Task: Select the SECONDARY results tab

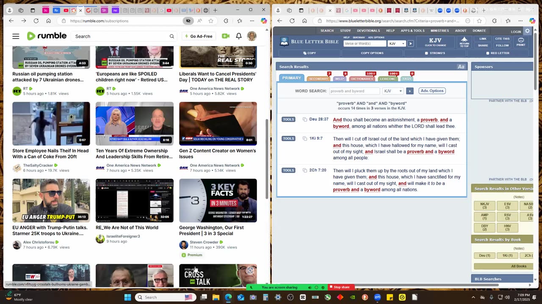Action: [318, 79]
